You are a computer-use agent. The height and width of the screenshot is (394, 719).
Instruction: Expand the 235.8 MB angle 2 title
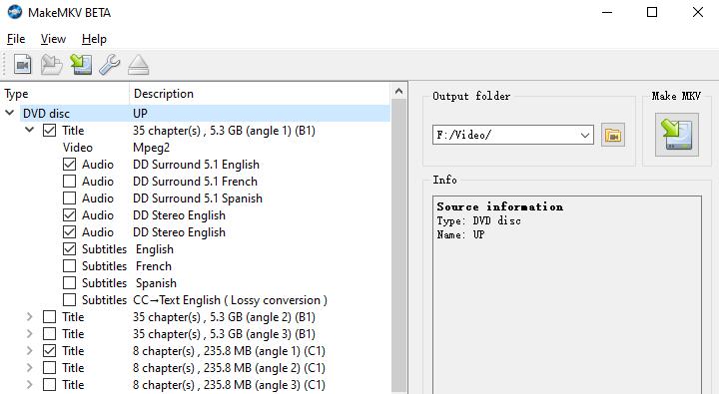point(29,368)
